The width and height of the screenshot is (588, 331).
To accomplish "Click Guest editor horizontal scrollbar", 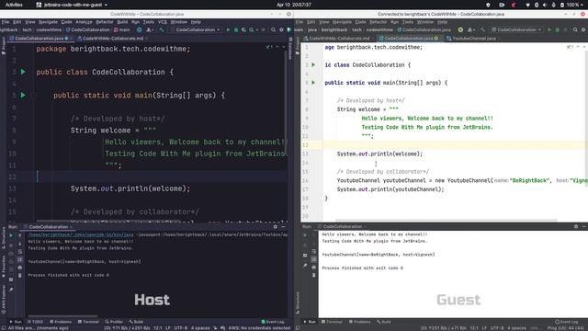I will [447, 221].
